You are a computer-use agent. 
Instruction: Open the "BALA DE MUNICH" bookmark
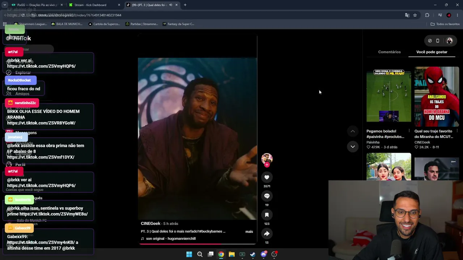(67, 24)
